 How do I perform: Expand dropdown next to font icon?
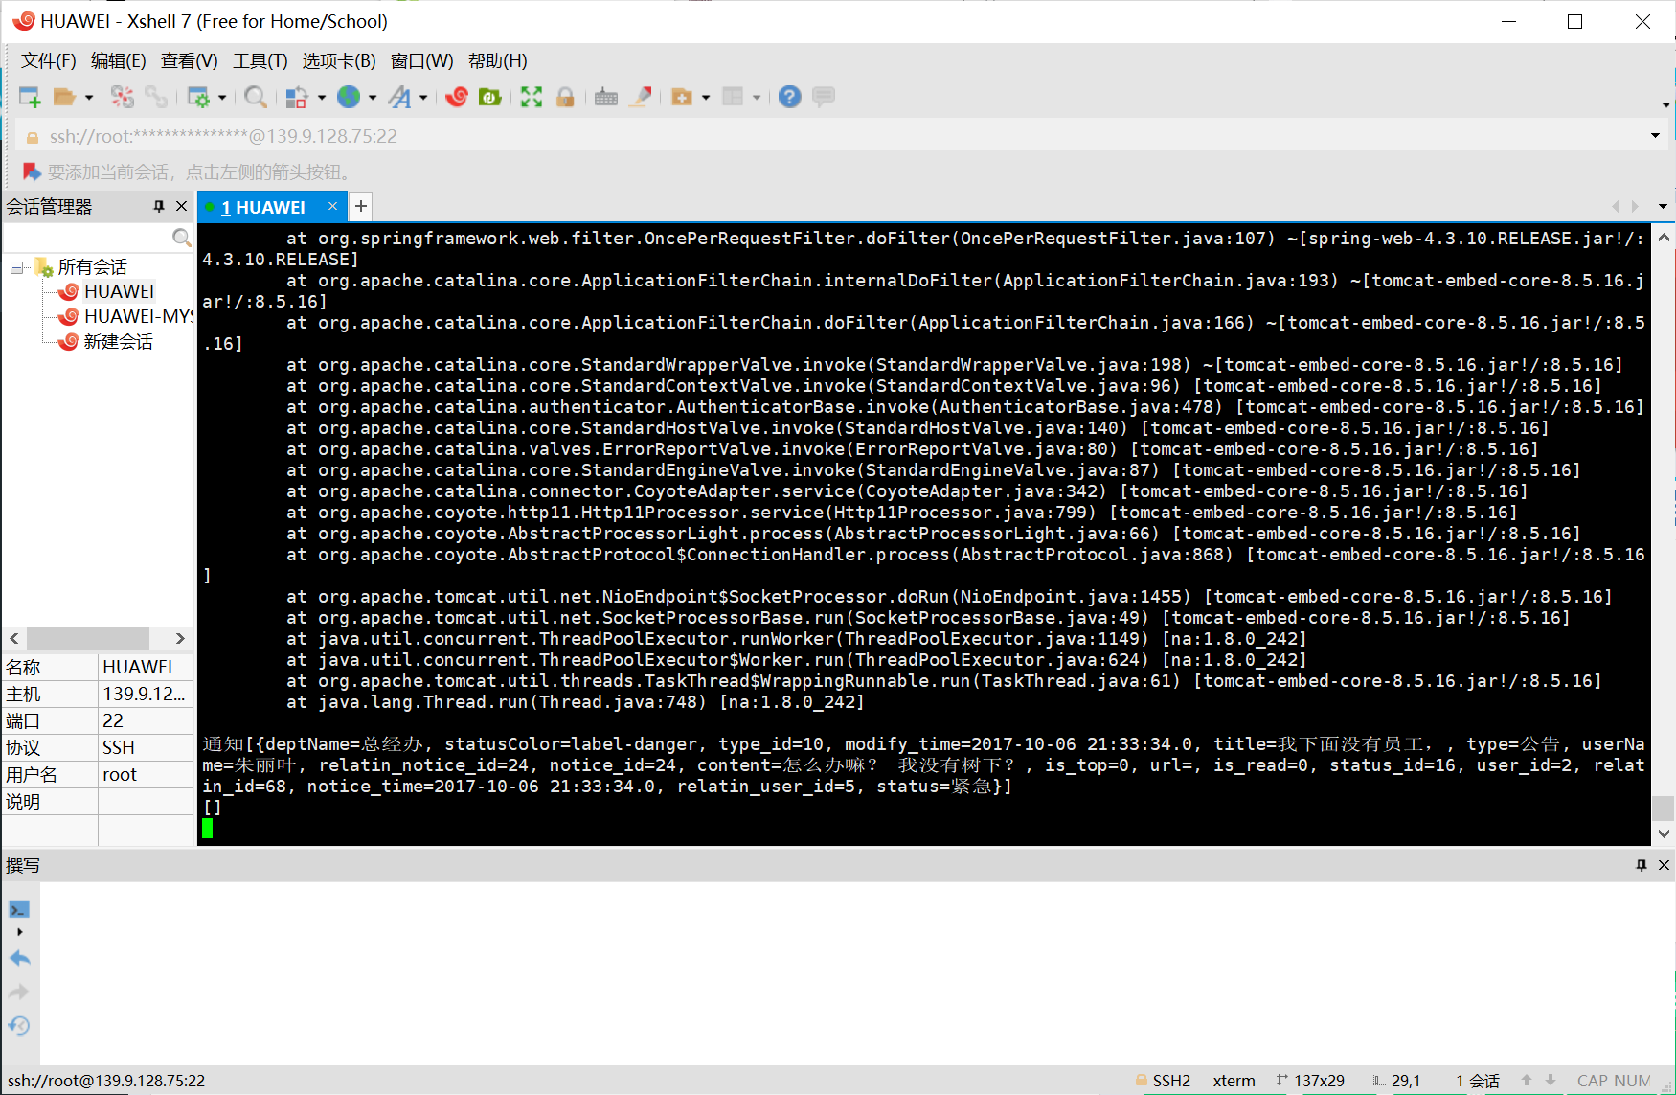click(x=423, y=97)
